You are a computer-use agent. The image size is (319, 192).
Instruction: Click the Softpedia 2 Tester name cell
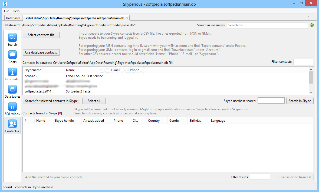(x=79, y=91)
